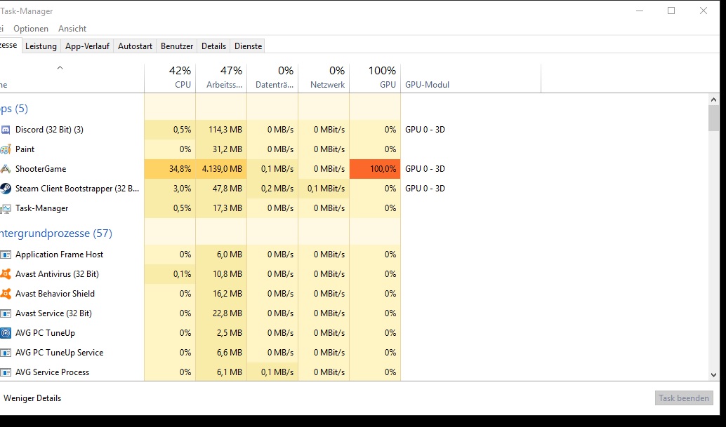The height and width of the screenshot is (427, 726).
Task: Click Steam's 3,0% CPU cell
Action: (x=170, y=189)
